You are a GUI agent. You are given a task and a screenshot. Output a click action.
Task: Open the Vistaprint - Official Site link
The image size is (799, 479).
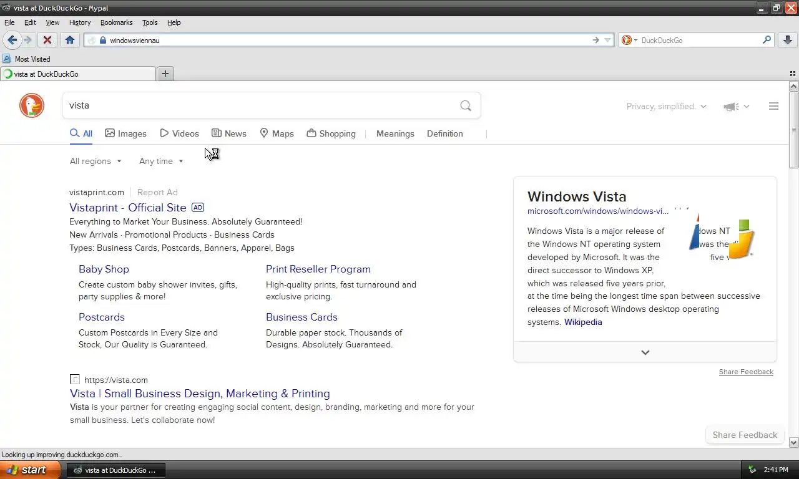[x=128, y=208]
